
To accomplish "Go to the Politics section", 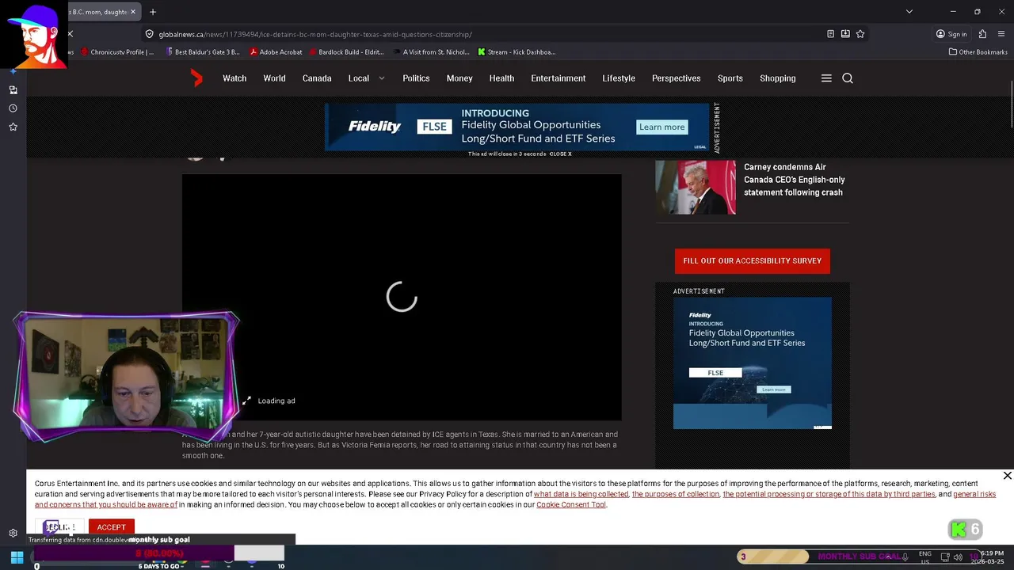I will coord(416,78).
